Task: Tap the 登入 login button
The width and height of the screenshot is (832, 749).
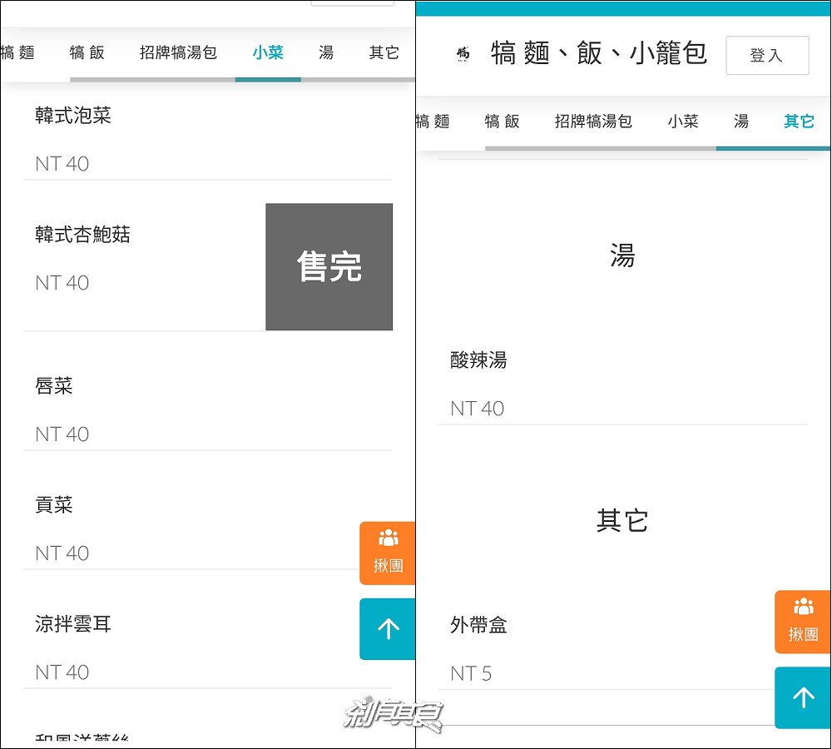Action: pyautogui.click(x=766, y=56)
